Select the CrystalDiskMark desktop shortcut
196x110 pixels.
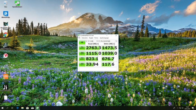pos(17,4)
